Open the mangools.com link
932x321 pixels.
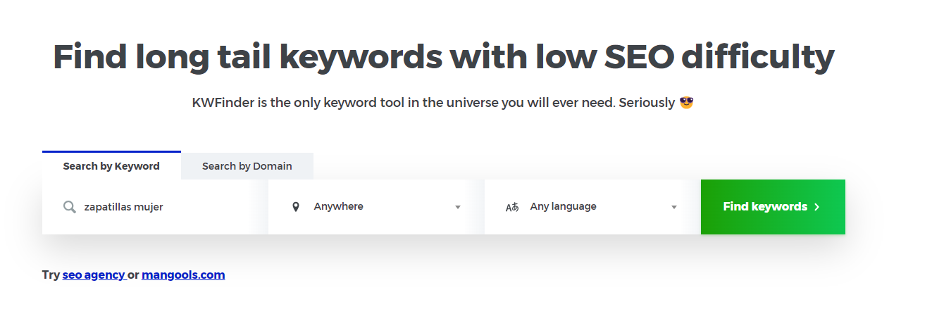(183, 275)
